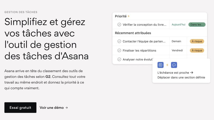Click the Essai gratuit button
The image size is (214, 120).
pos(20,107)
